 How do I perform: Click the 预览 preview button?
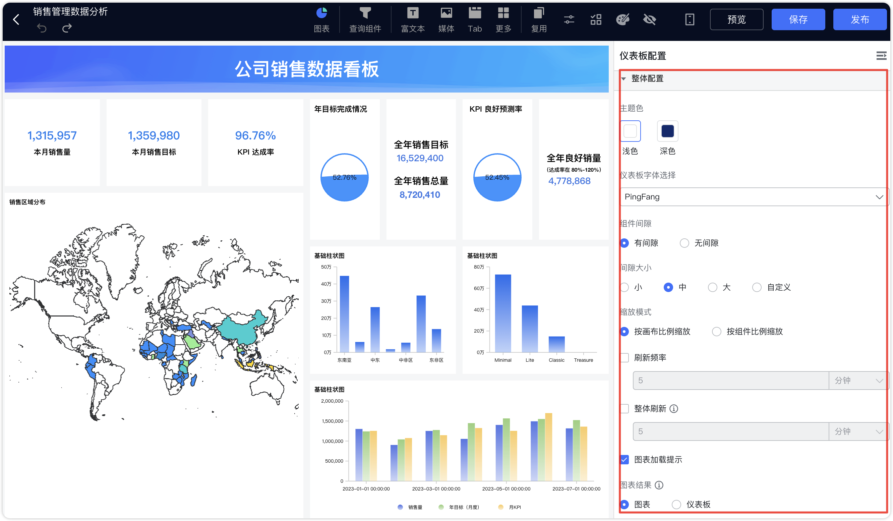tap(736, 19)
